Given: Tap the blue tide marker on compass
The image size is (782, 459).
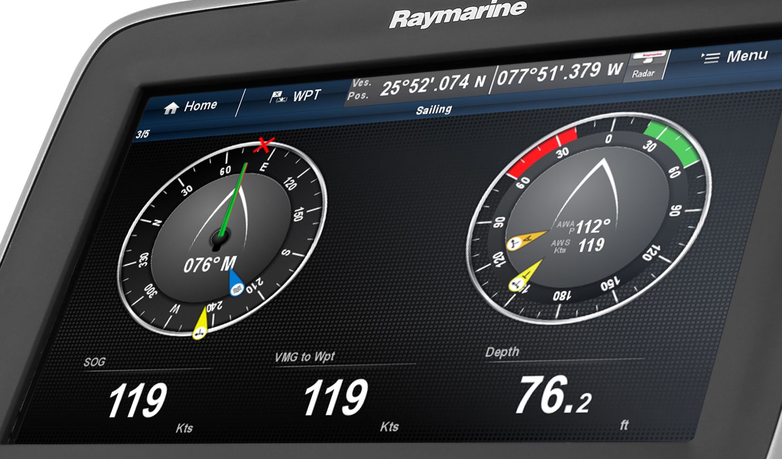Looking at the screenshot, I should 236,283.
